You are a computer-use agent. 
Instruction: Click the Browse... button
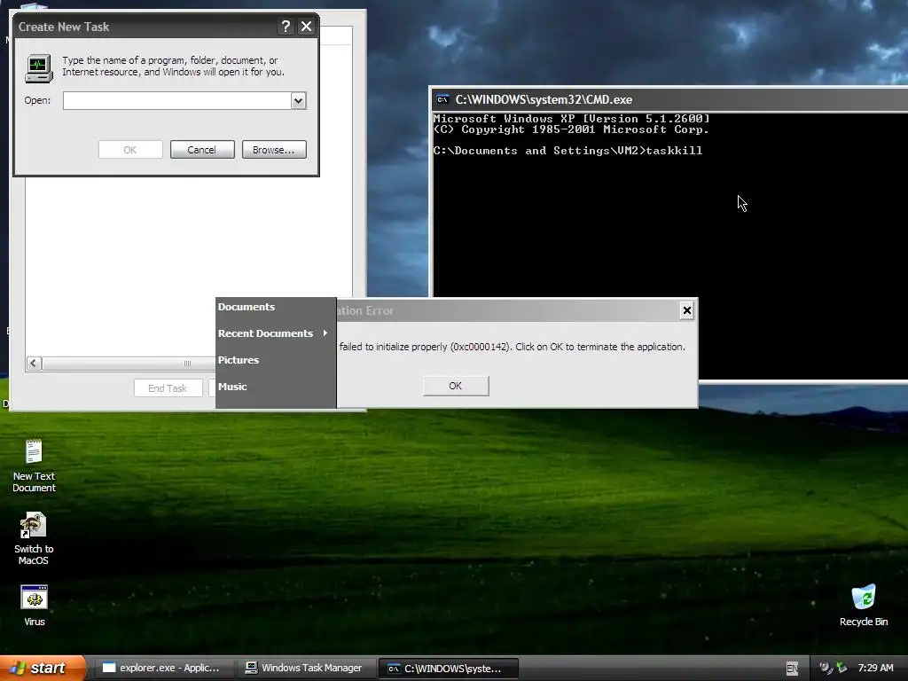pos(274,149)
